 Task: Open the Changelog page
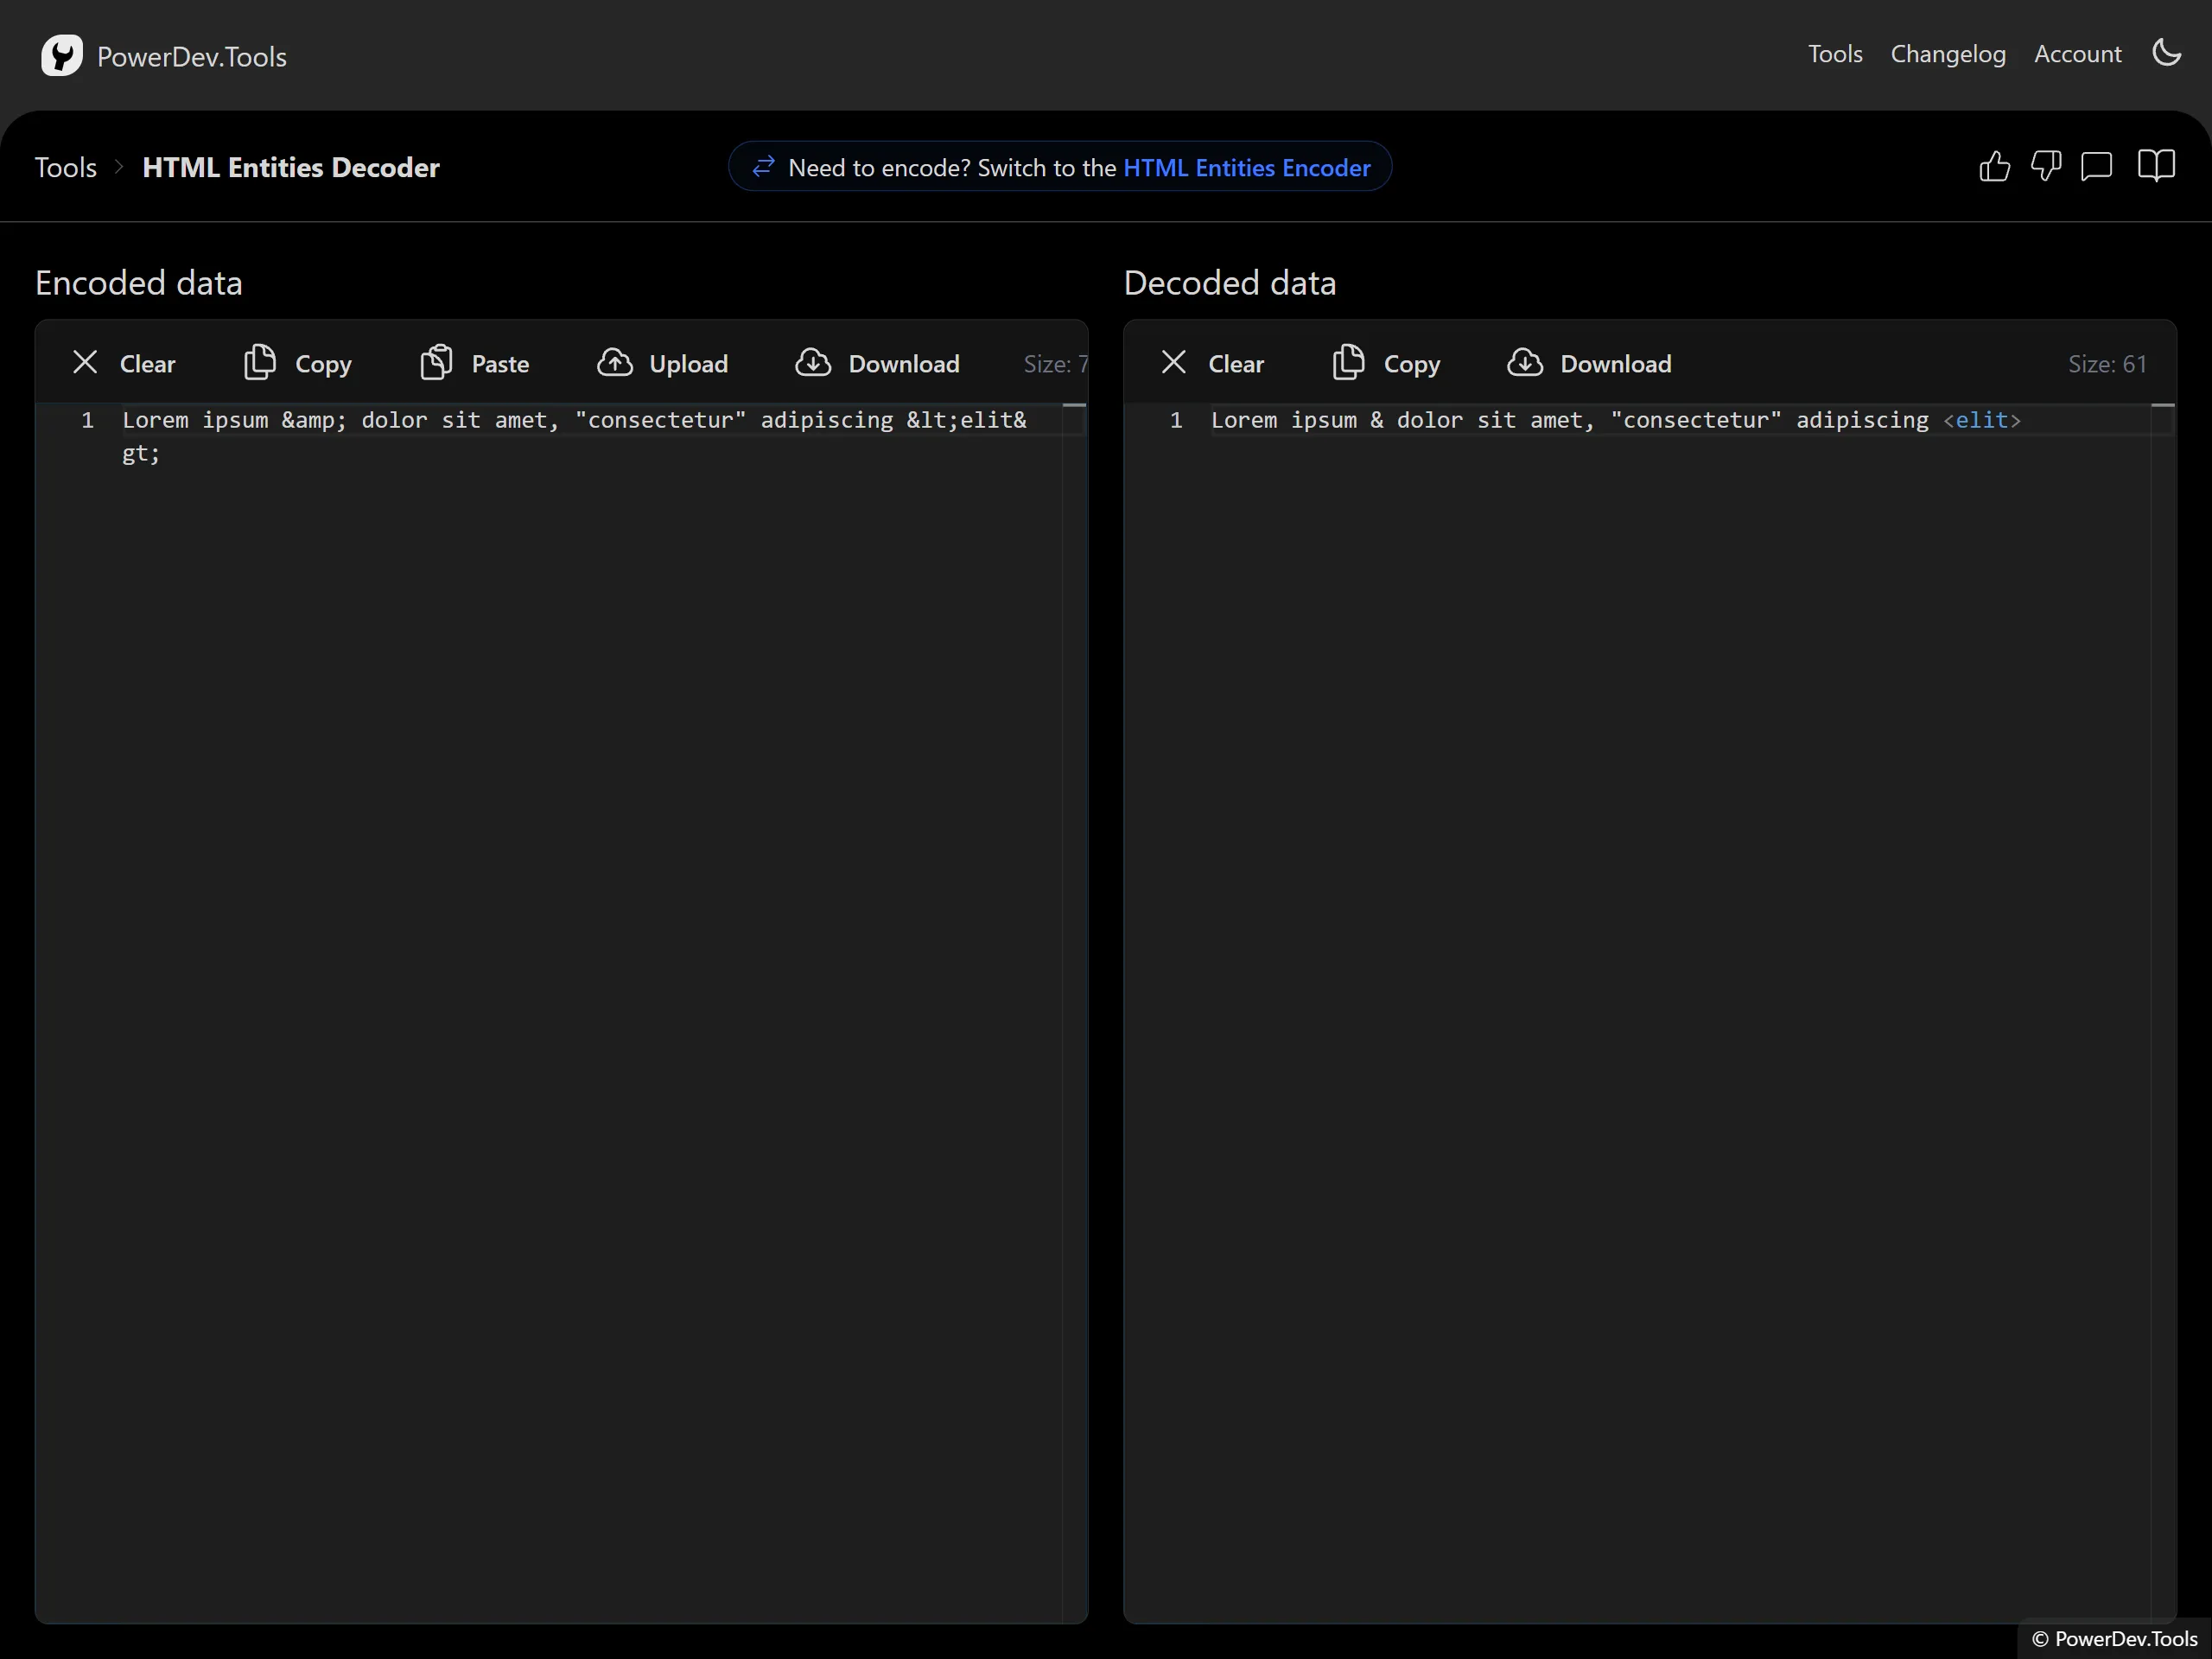pos(1947,54)
